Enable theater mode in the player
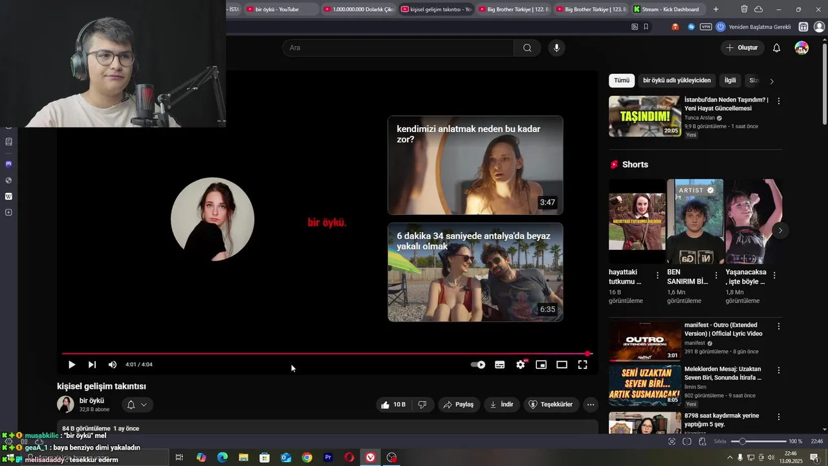 561,364
